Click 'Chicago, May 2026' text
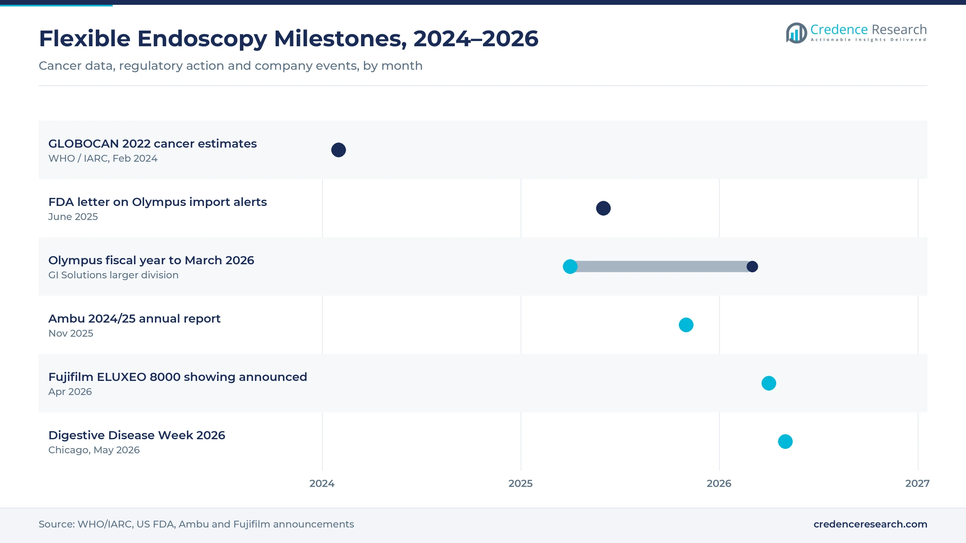Viewport: 966px width, 543px height. pos(94,450)
